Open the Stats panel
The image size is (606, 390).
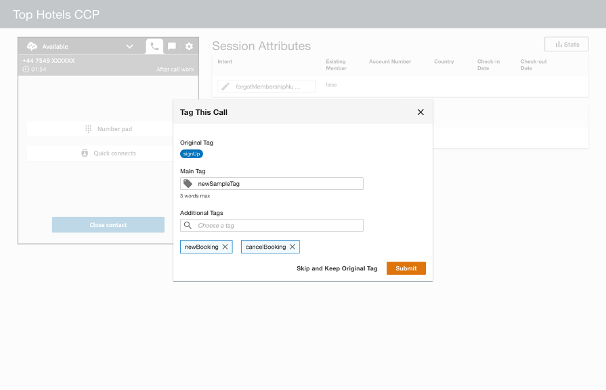point(566,44)
